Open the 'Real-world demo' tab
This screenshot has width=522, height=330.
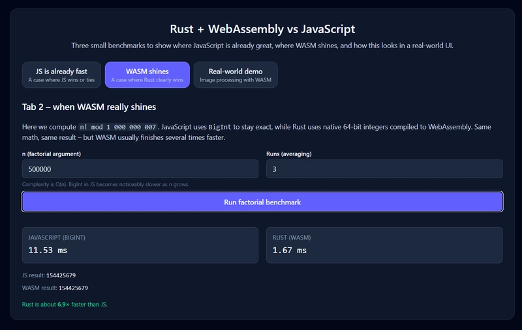[236, 75]
